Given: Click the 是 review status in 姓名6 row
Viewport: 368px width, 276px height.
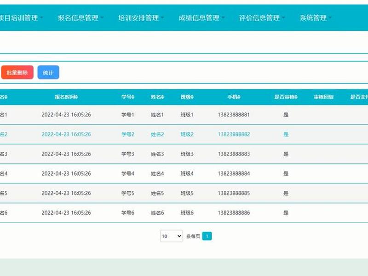Looking at the screenshot, I should coord(286,213).
